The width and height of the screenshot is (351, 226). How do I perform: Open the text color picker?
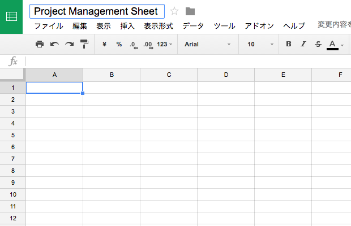(x=333, y=44)
